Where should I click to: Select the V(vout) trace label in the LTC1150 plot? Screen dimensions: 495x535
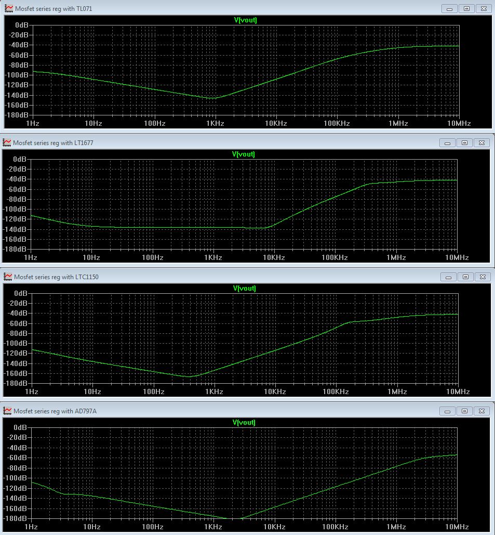245,289
